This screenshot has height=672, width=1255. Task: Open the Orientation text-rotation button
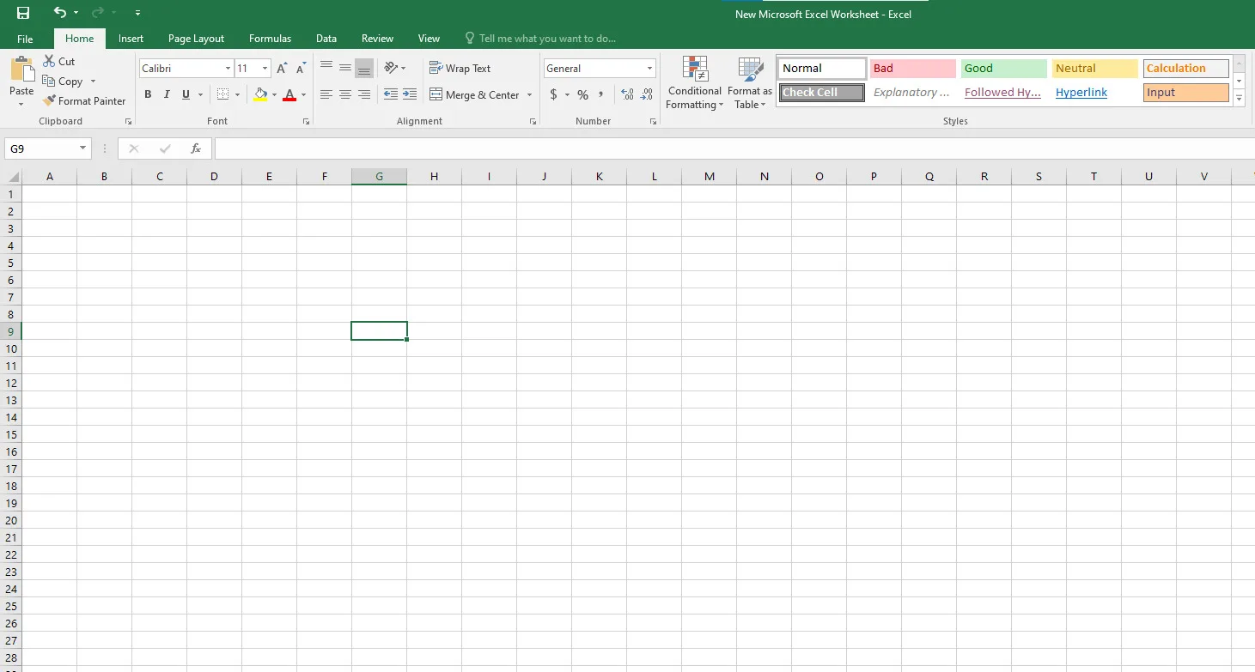395,68
